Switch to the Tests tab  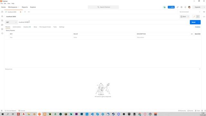coord(55,27)
